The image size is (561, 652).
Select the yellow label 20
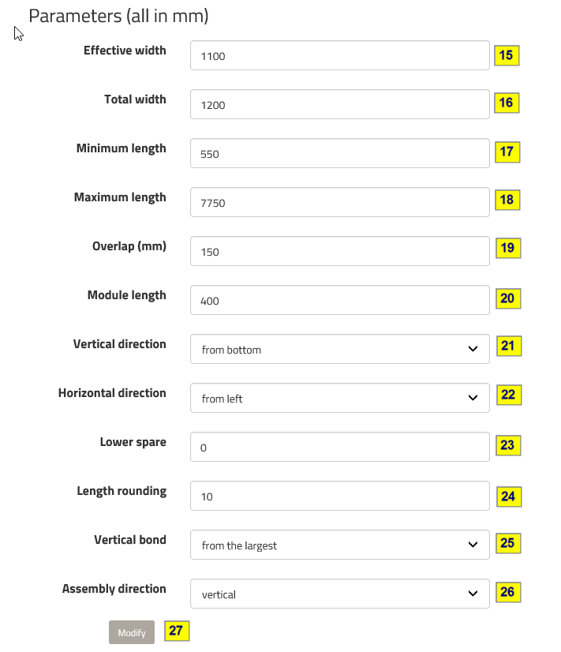coord(507,298)
